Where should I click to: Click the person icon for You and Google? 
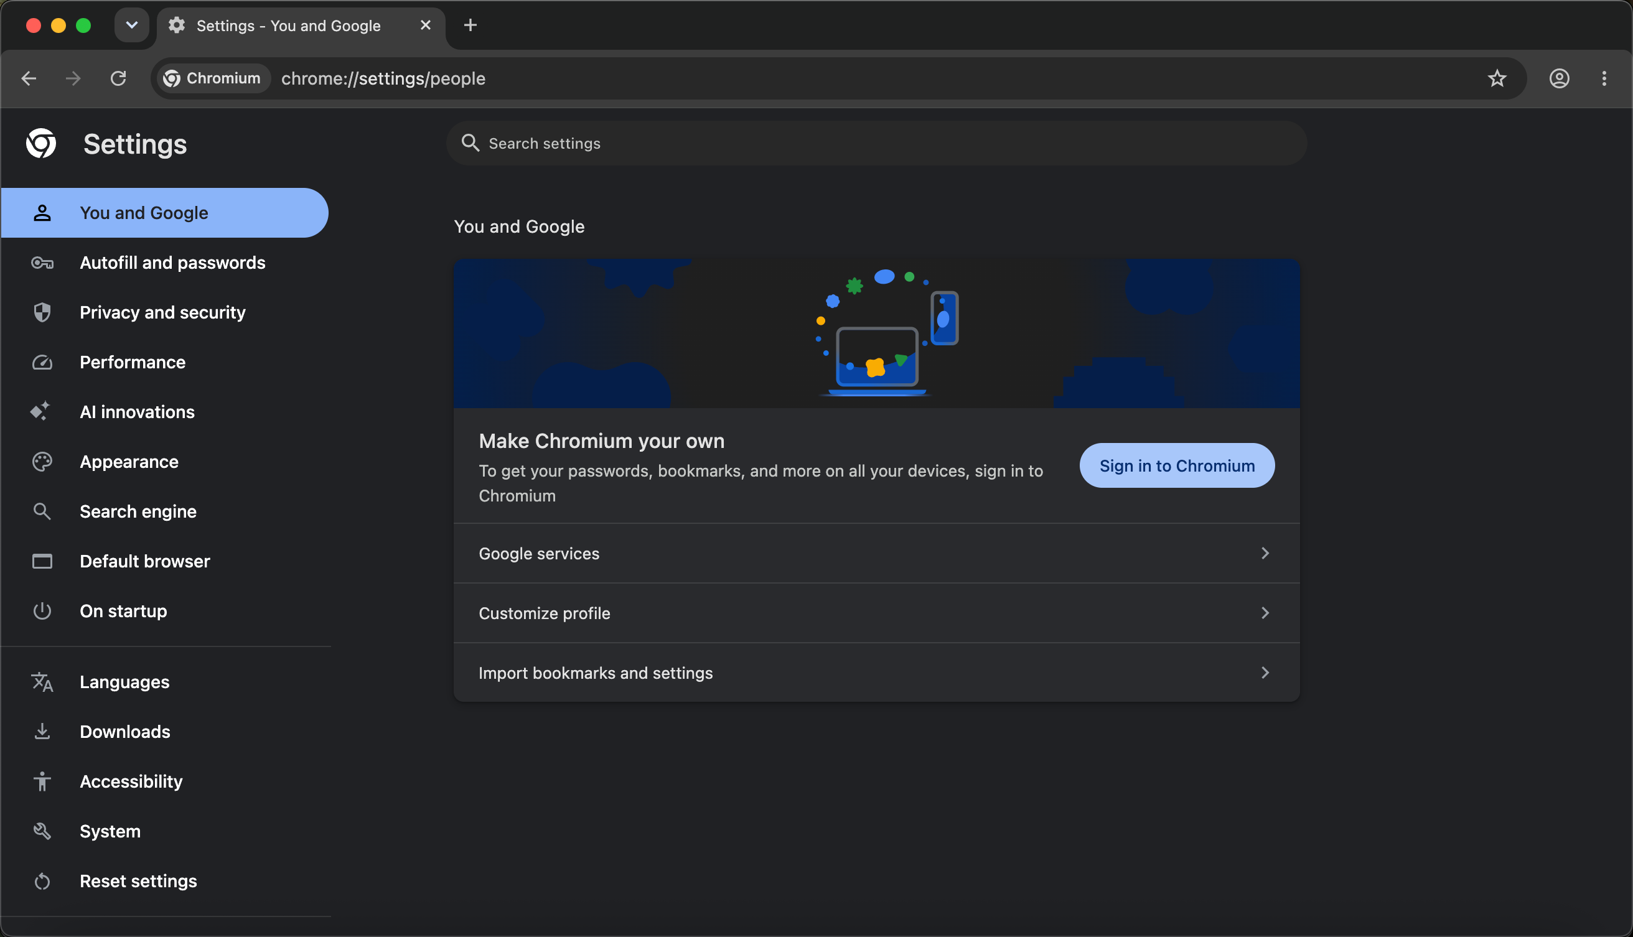pyautogui.click(x=42, y=213)
